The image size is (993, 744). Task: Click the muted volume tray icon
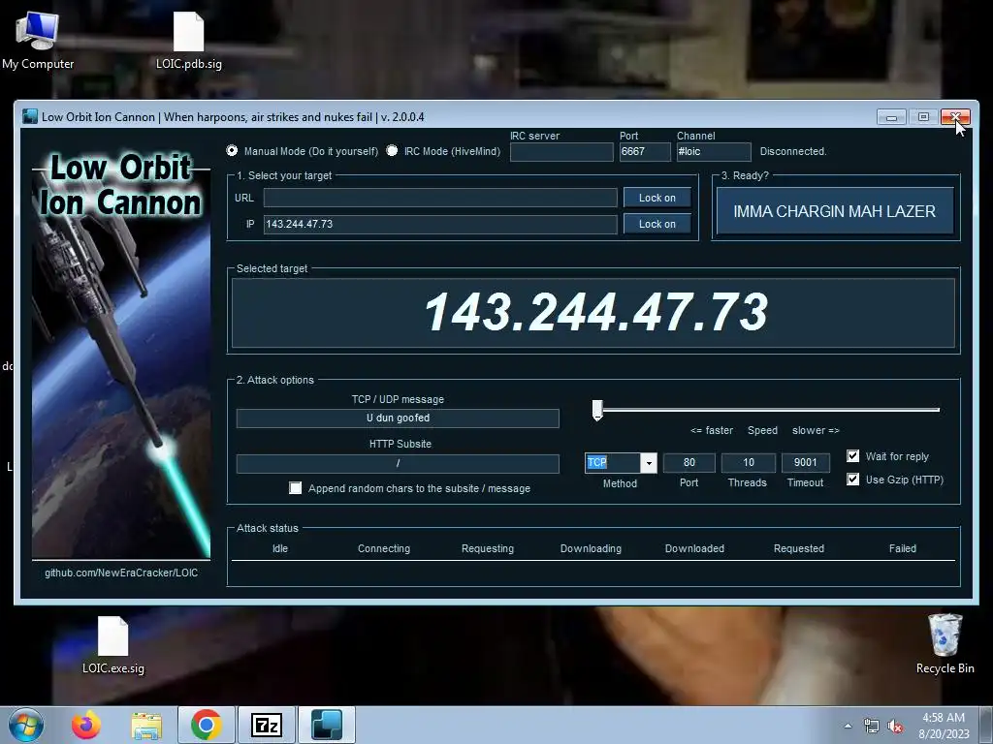click(895, 727)
